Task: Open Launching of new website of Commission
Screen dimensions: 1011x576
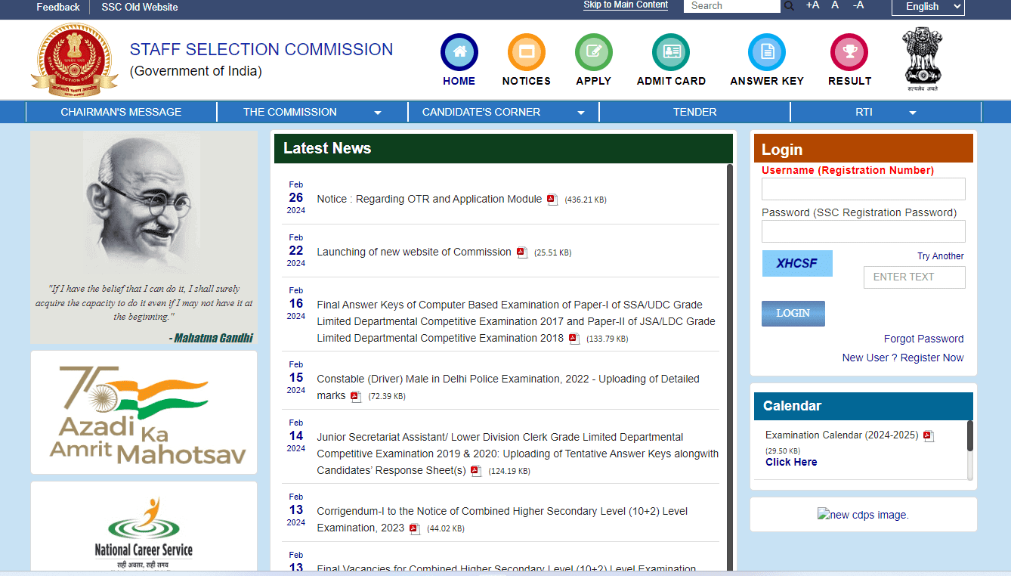Action: [414, 252]
